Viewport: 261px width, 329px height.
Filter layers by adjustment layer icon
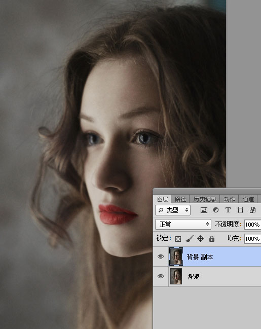[216, 210]
